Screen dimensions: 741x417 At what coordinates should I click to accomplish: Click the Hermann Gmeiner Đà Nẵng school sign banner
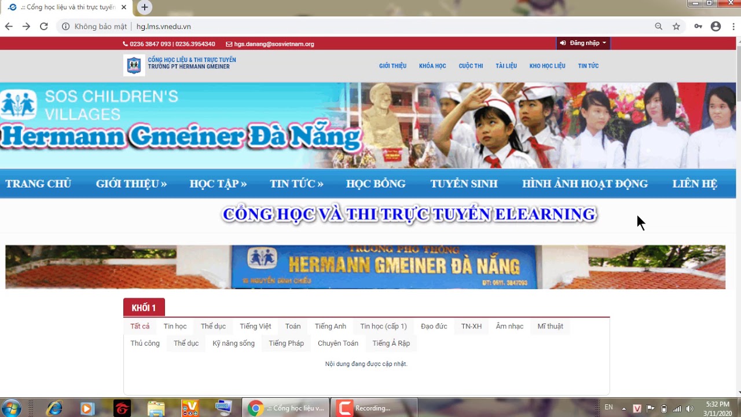point(365,267)
